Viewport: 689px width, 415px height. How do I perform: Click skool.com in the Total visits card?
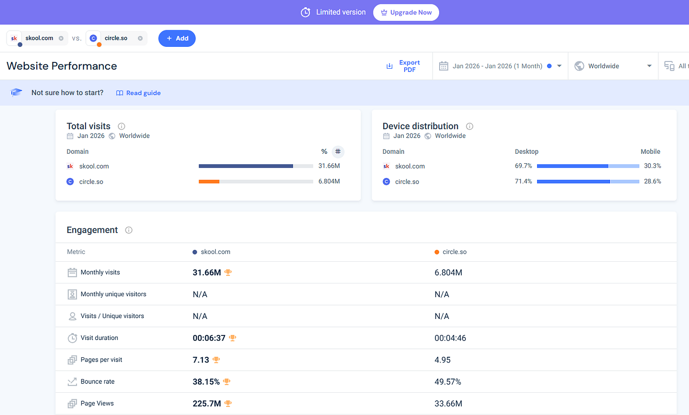pos(94,167)
